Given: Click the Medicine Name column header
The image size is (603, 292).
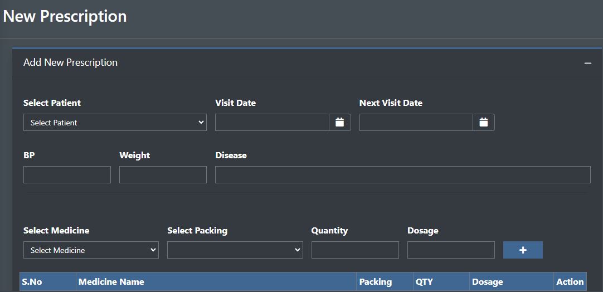Looking at the screenshot, I should pyautogui.click(x=111, y=282).
